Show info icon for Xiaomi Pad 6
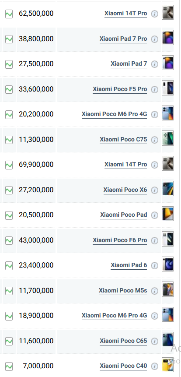The width and height of the screenshot is (181, 377). (155, 265)
